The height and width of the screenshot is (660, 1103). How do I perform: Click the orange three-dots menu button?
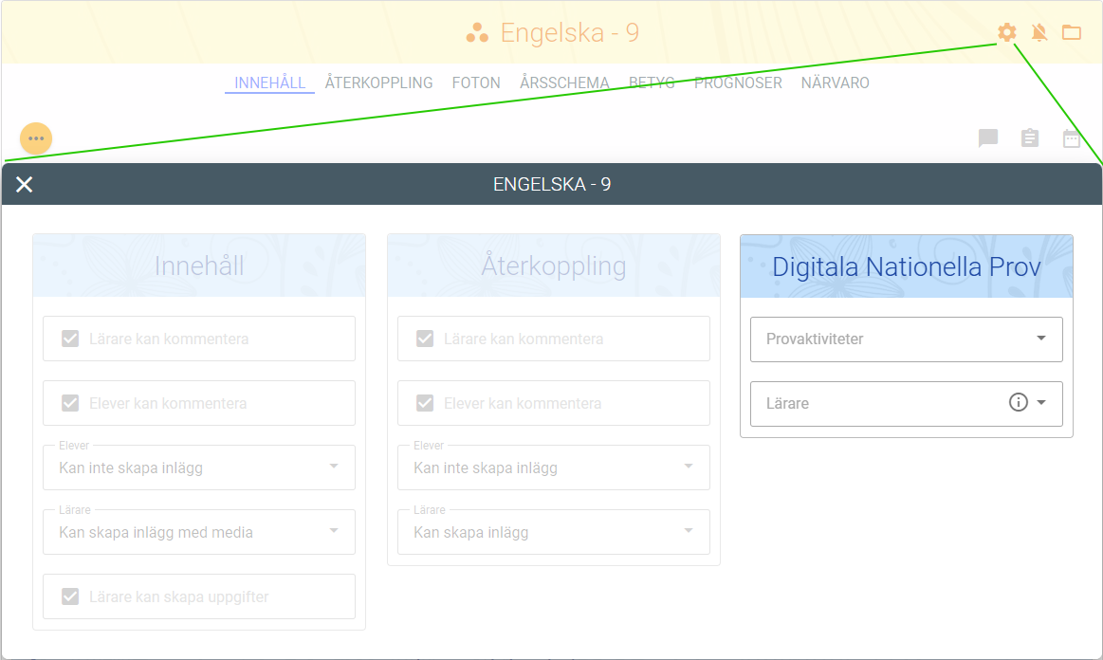point(36,138)
